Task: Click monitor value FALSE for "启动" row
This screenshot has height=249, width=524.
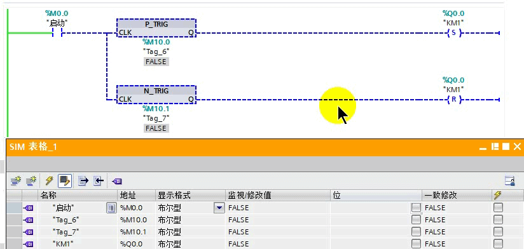Action: (x=278, y=208)
